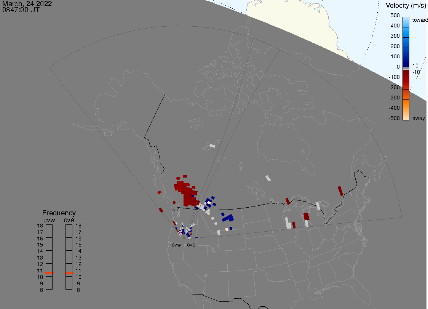The height and width of the screenshot is (309, 428).
Task: Click the "cvw" heading above frequency bar
Action: pyautogui.click(x=49, y=220)
